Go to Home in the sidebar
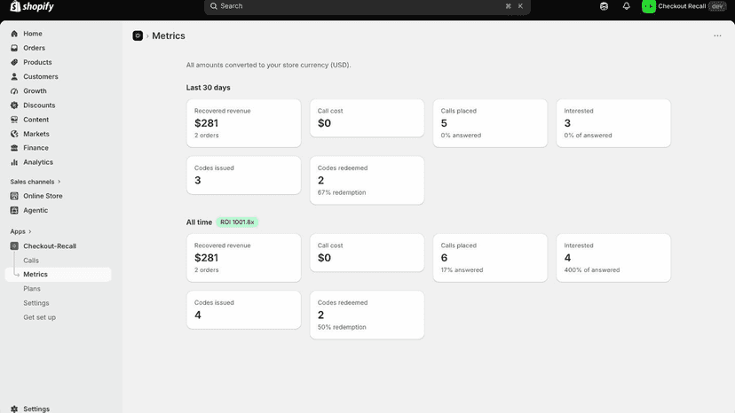 pyautogui.click(x=33, y=34)
